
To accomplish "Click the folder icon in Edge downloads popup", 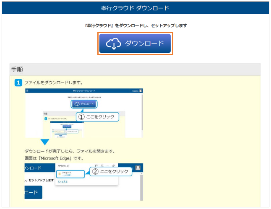I will (x=97, y=166).
